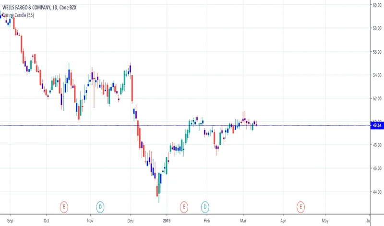Select the 44.00 price axis label
Image resolution: width=384 pixels, height=226 pixels.
(x=377, y=192)
